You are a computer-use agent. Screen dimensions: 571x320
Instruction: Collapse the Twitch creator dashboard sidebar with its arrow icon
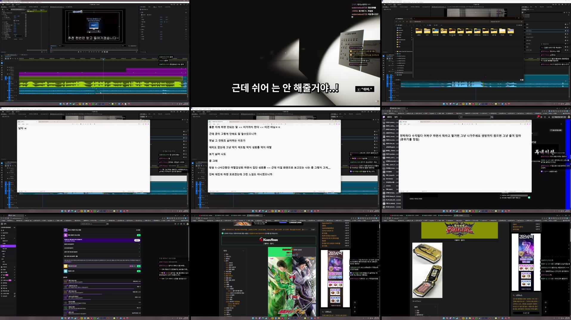pos(14,227)
